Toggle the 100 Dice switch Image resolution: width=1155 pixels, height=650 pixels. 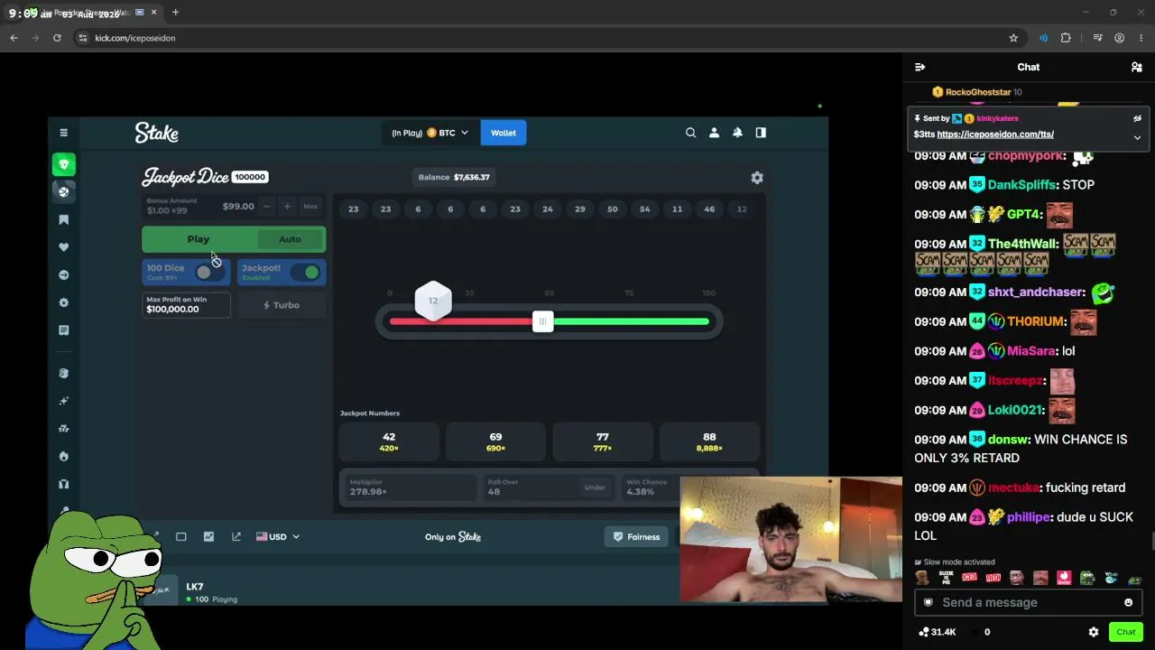point(208,273)
